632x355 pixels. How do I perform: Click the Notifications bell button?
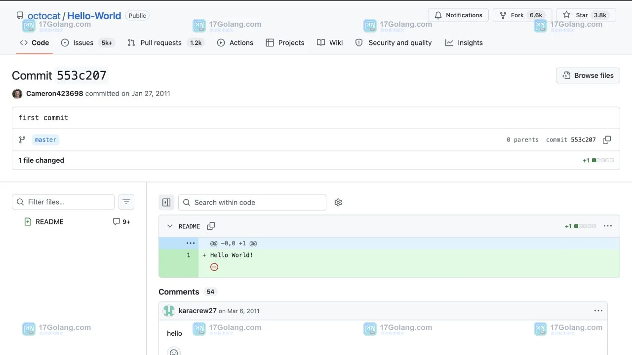pos(458,15)
